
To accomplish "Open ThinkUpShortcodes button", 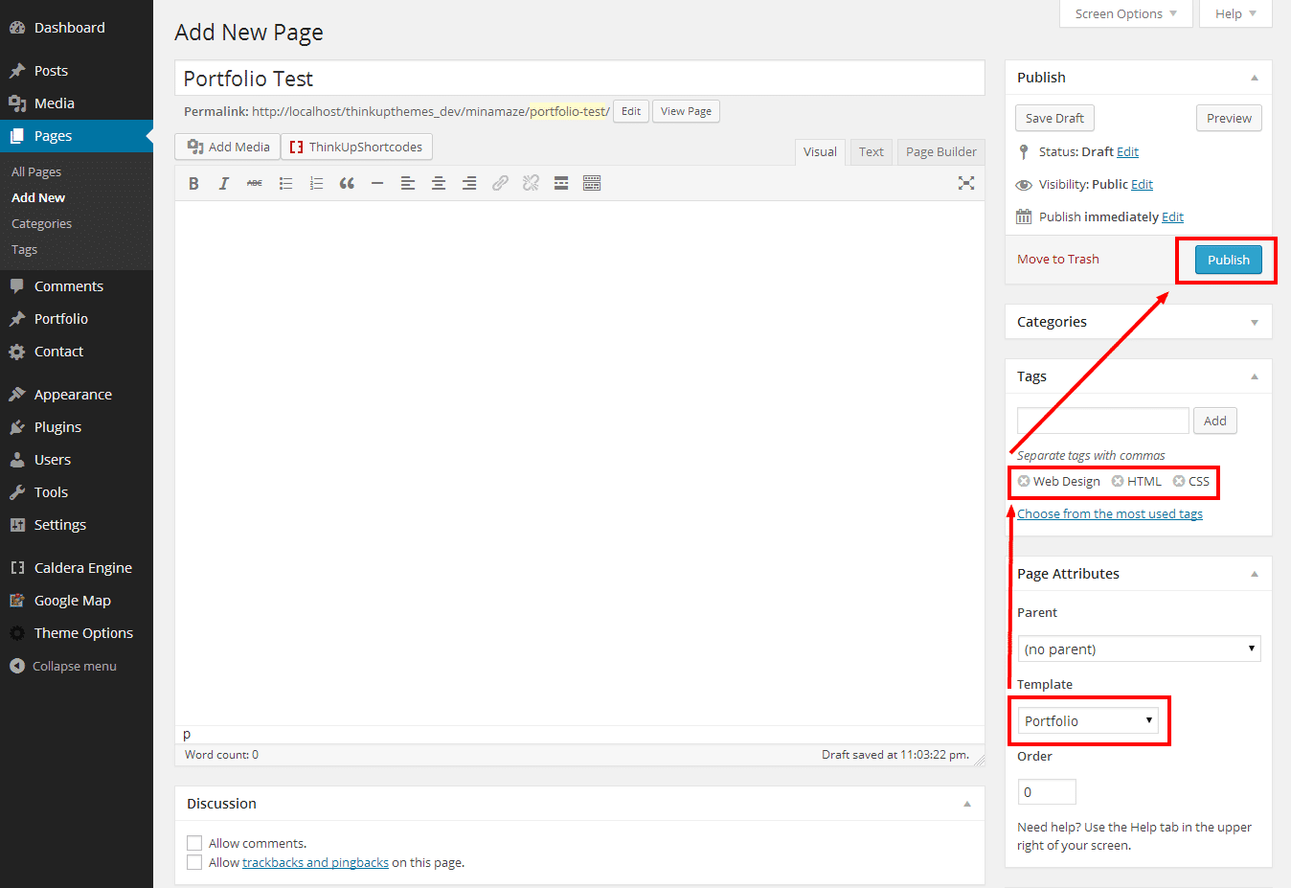I will [x=356, y=147].
